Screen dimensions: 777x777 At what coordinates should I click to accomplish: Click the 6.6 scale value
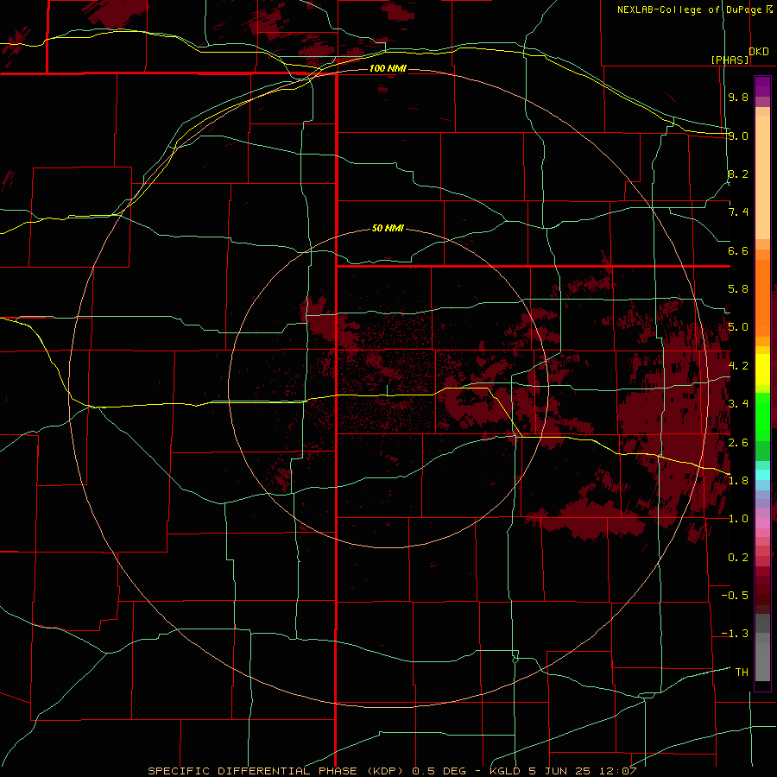point(738,250)
